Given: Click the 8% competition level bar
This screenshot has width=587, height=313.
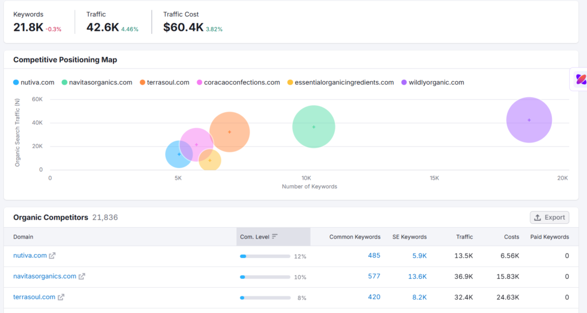Looking at the screenshot, I should click(265, 298).
